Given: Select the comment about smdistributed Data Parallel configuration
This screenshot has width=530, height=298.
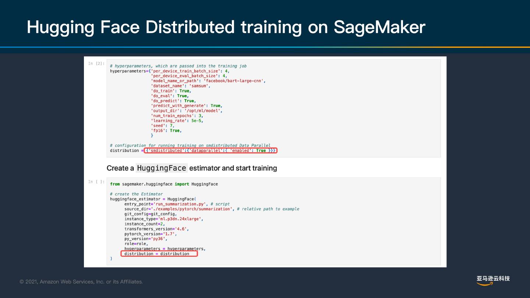Looking at the screenshot, I should coord(190,145).
